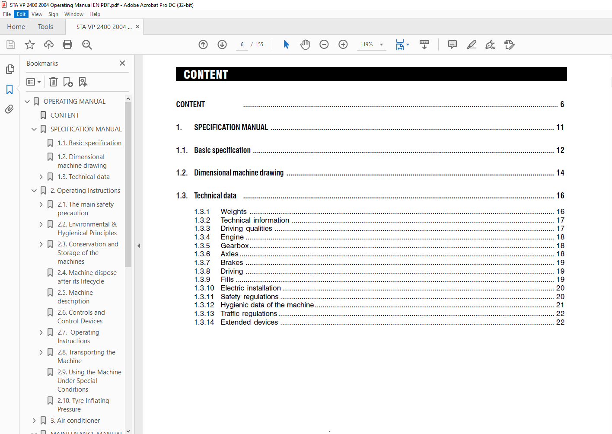The width and height of the screenshot is (612, 434).
Task: Open the zoom level dropdown
Action: (381, 45)
